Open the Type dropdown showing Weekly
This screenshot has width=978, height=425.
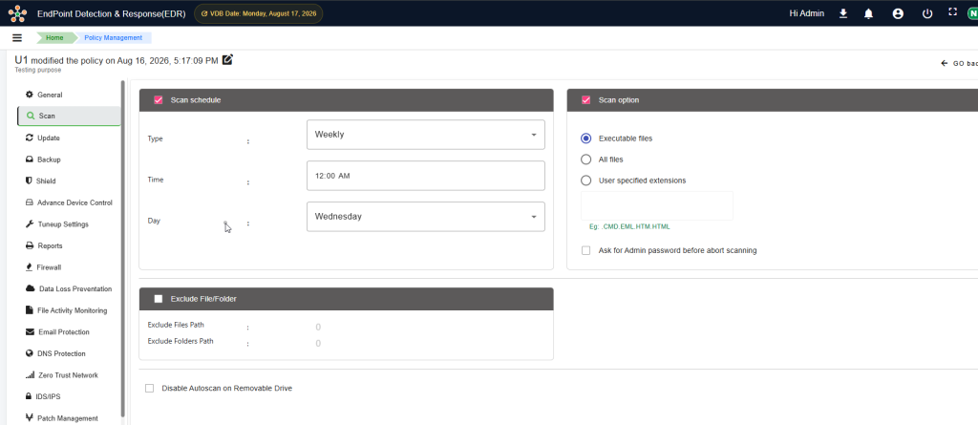pos(425,135)
